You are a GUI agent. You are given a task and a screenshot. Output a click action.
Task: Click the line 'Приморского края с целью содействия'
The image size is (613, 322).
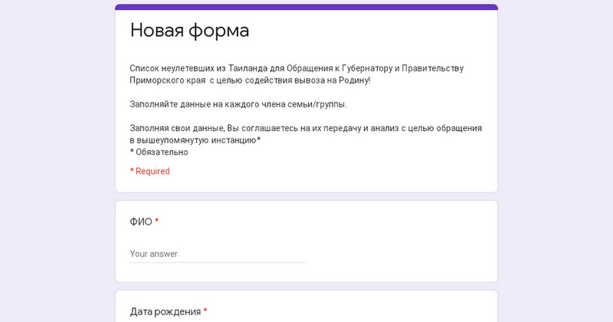[250, 80]
